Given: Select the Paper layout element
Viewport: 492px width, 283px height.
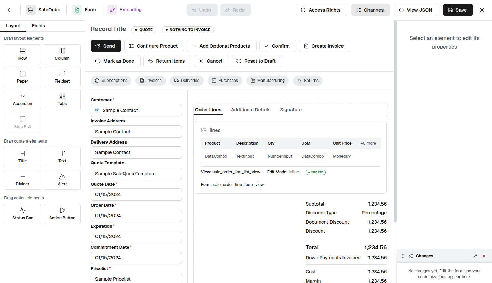Looking at the screenshot, I should coord(23,77).
